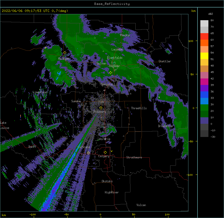Viewport: 224px width, 218px height.
Task: Click the Sundre label
Action: 76,101
